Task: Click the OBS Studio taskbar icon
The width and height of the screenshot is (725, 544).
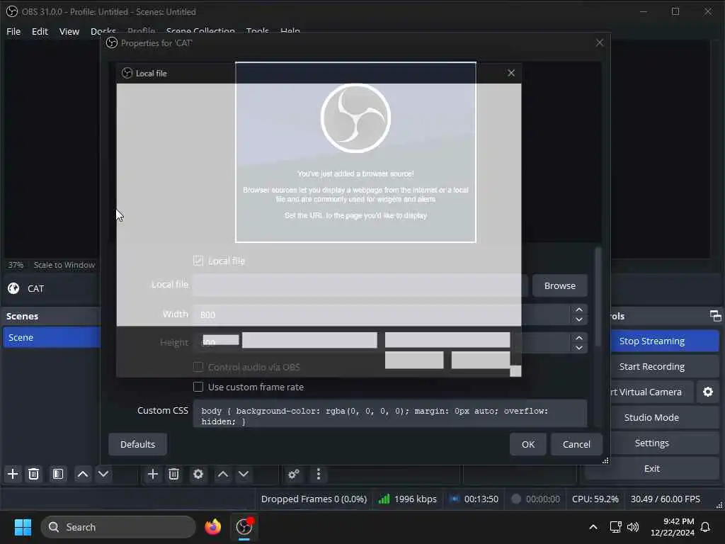Action: (244, 527)
